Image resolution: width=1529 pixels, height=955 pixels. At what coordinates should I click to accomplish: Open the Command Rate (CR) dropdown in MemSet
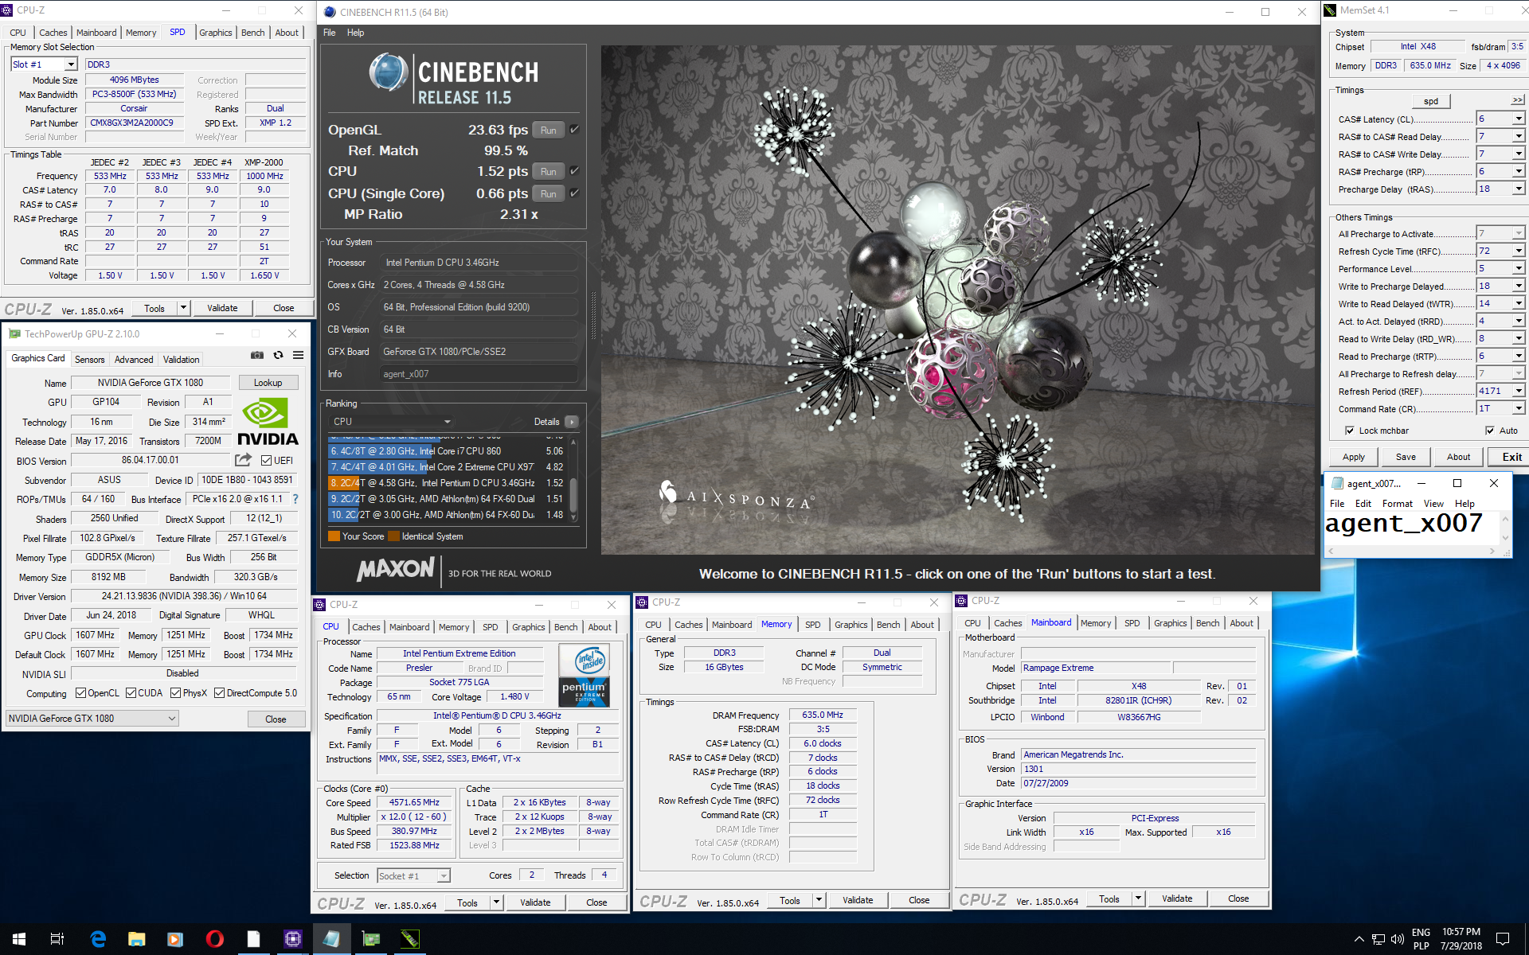tap(1519, 408)
